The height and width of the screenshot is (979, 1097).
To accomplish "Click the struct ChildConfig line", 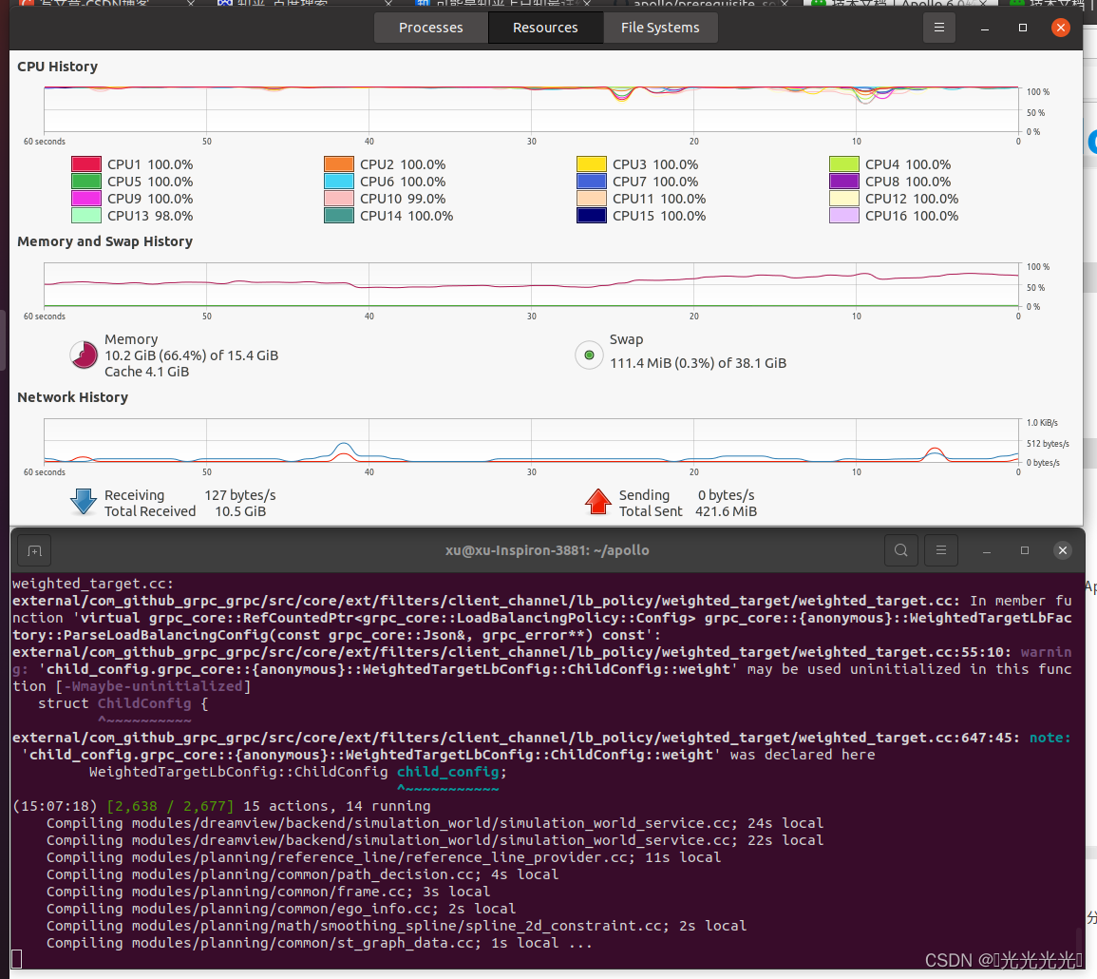I will [x=123, y=703].
